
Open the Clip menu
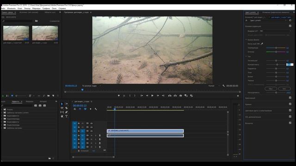[20, 8]
